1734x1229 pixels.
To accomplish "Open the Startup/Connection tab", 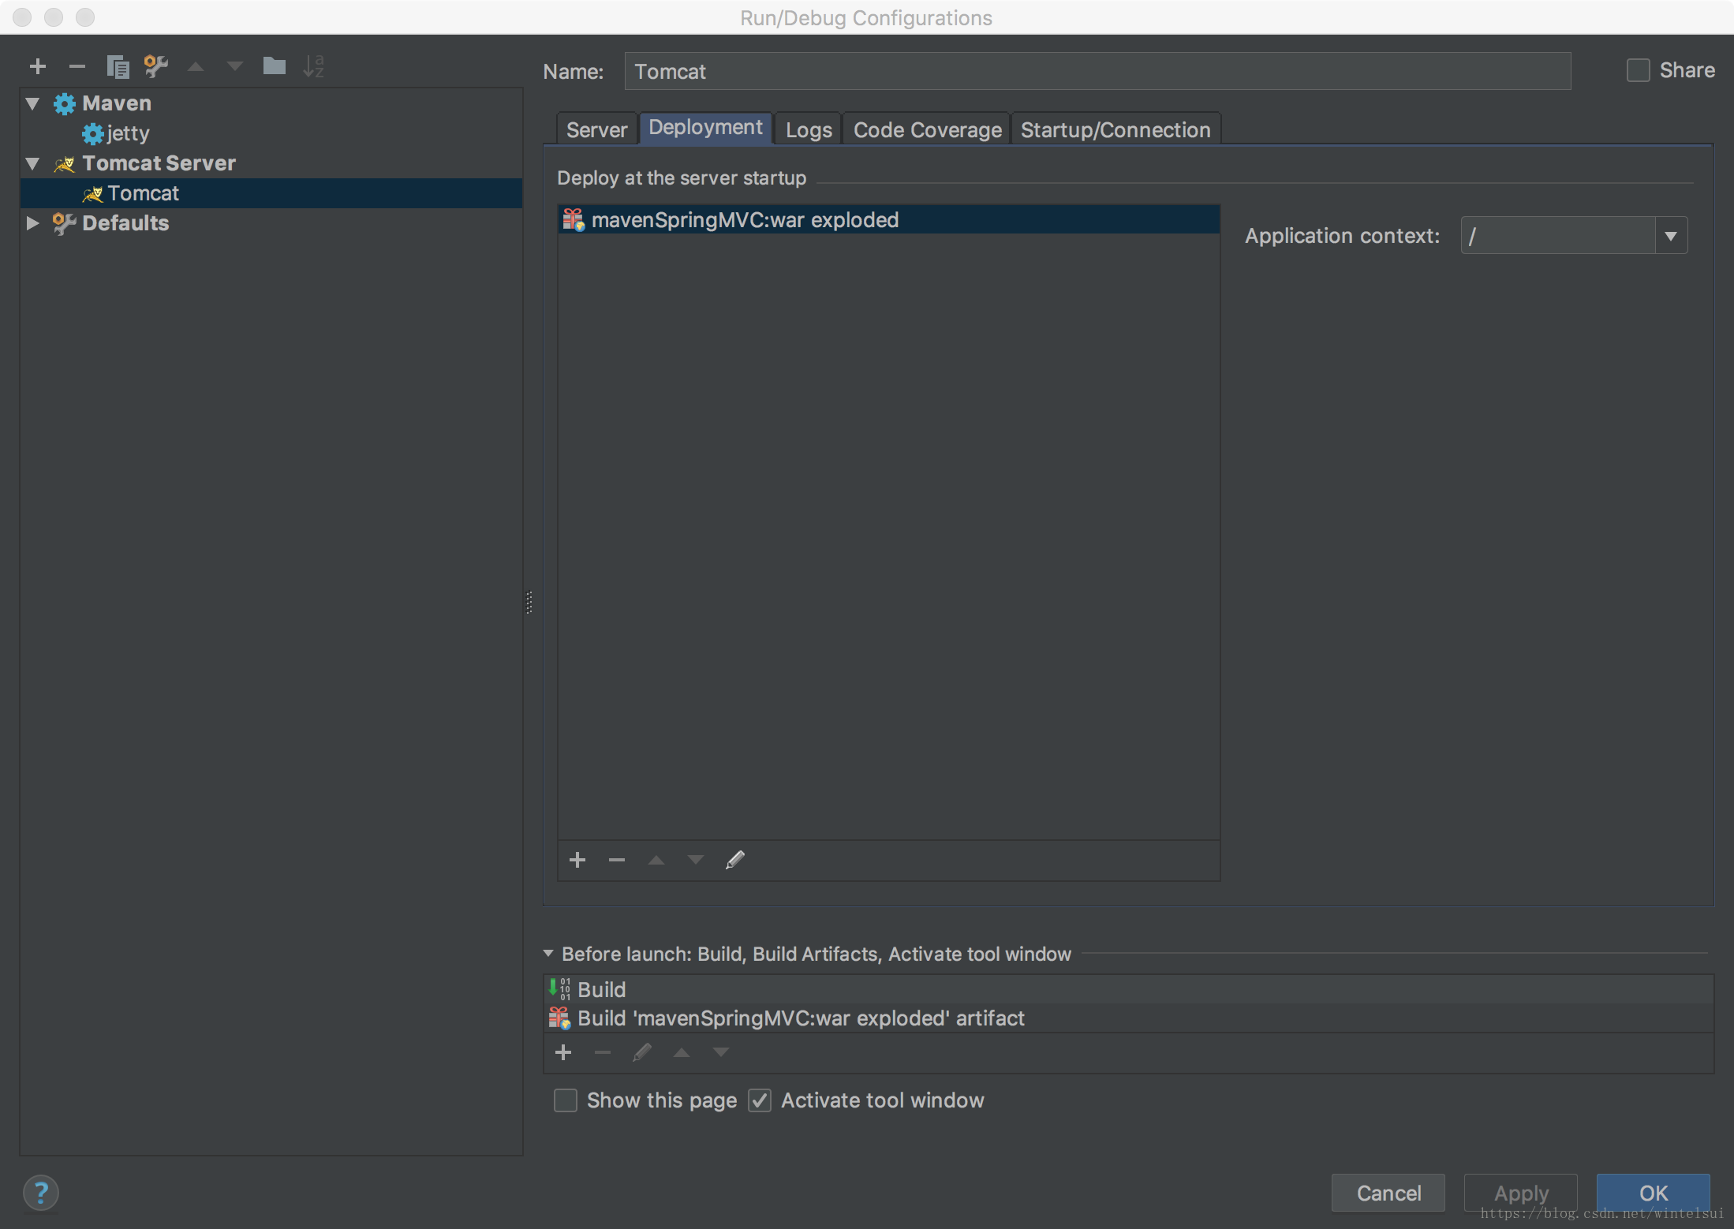I will 1115,129.
